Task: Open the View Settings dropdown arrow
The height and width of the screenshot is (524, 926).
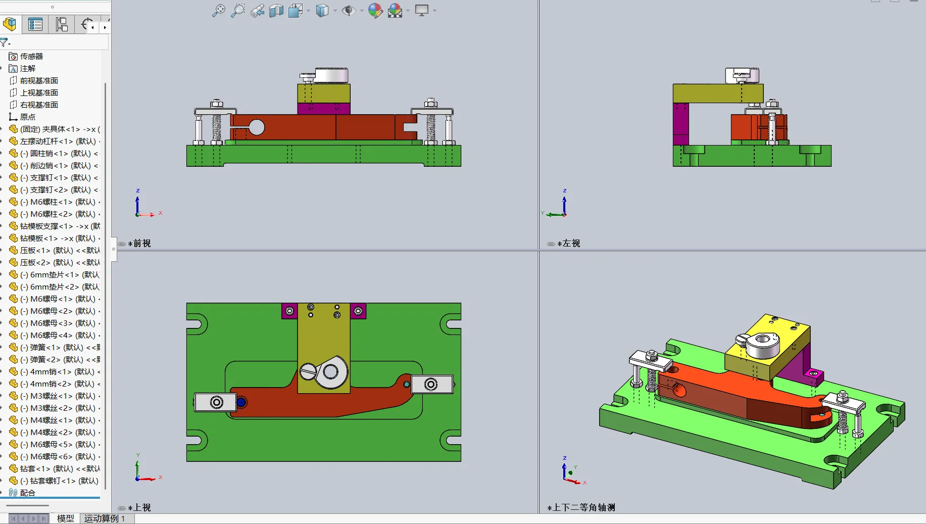Action: [434, 11]
